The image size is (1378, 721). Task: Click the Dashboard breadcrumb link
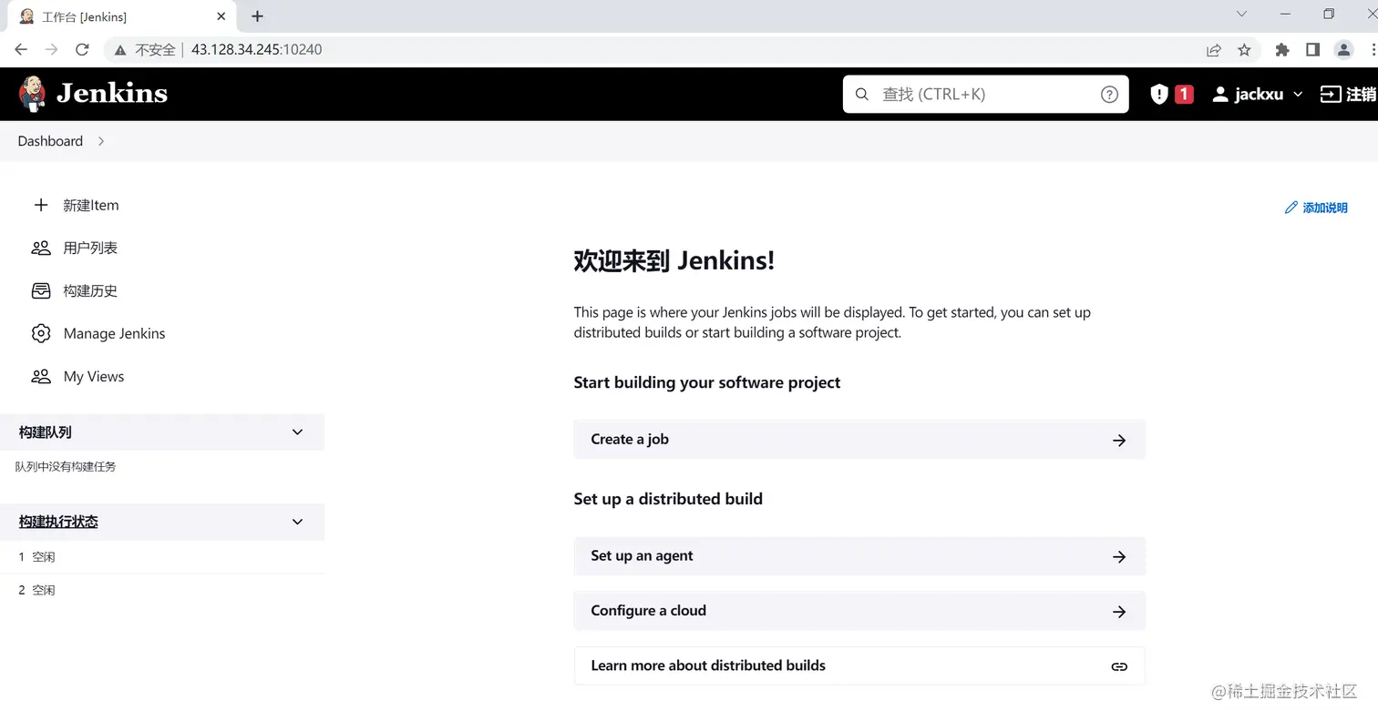click(x=50, y=141)
